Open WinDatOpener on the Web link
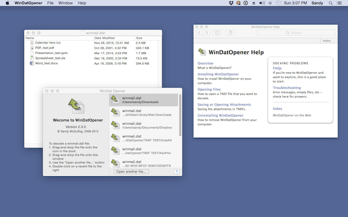This screenshot has width=348, height=217. [x=292, y=116]
